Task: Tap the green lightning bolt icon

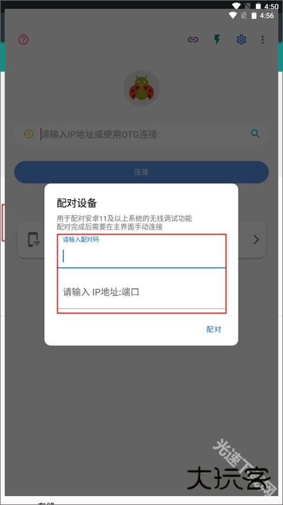Action: [218, 40]
